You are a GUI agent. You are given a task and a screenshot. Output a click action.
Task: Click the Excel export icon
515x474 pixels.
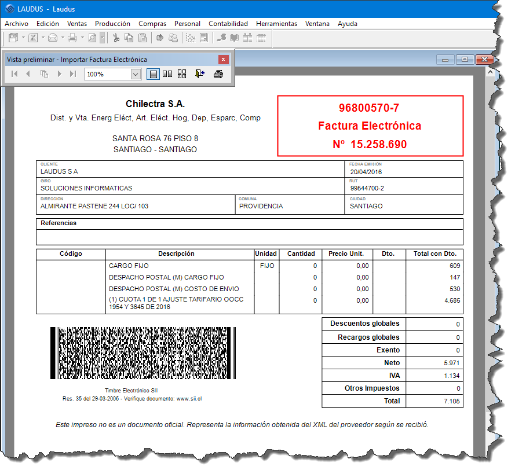pyautogui.click(x=33, y=38)
